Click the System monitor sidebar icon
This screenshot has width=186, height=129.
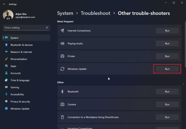[6, 38]
